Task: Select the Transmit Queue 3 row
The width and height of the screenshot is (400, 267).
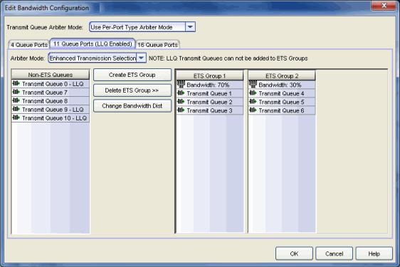Action: [x=210, y=110]
